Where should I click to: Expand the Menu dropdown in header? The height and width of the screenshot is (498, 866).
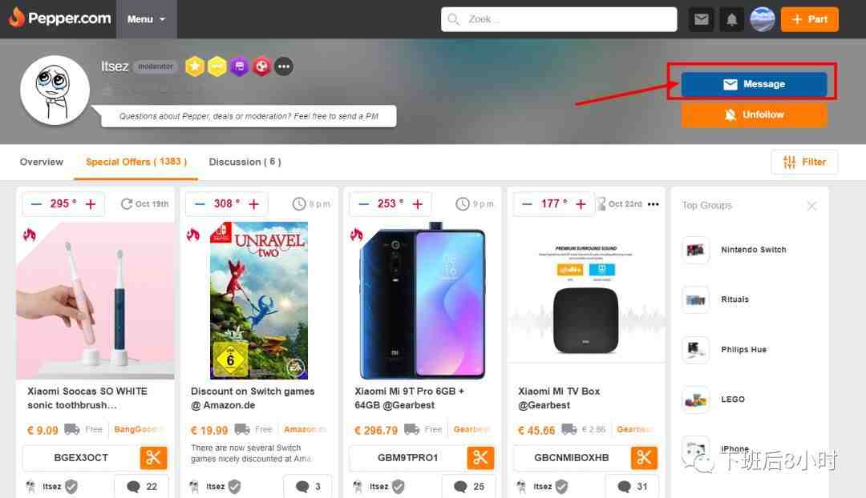[x=147, y=19]
